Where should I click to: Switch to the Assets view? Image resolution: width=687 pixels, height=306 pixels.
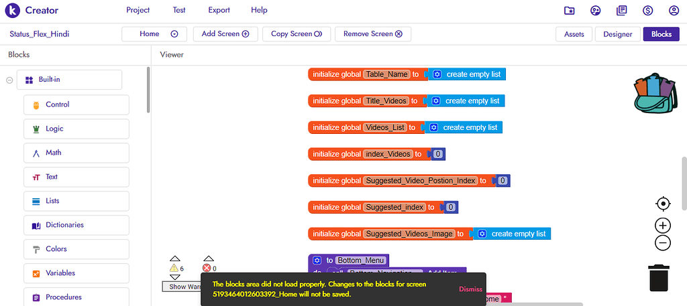coord(574,34)
